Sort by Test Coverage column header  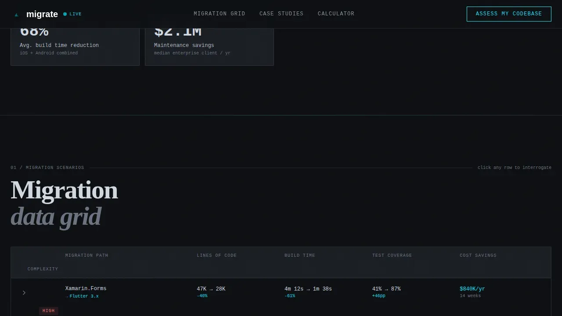(x=392, y=255)
